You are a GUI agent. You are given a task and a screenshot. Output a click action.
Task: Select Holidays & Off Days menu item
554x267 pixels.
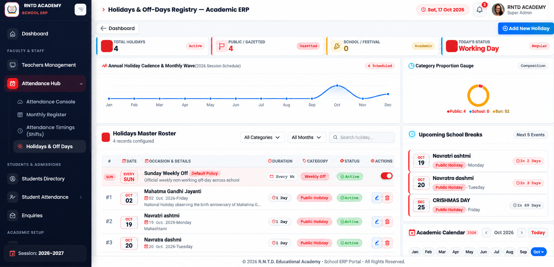pos(50,146)
